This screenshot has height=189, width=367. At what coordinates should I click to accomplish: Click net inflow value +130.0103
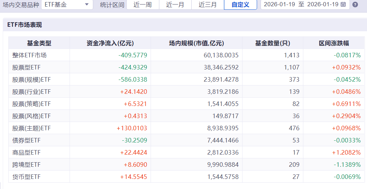132,128
